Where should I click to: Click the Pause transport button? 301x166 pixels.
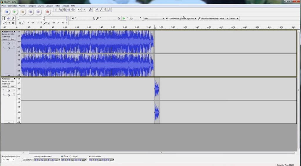click(7, 12)
